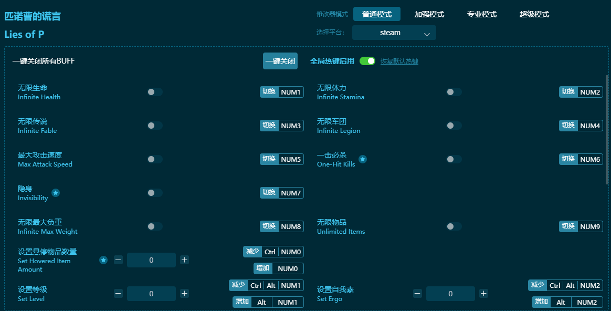Switch to 加强模式 mode tab
Image resolution: width=611 pixels, height=311 pixels.
click(429, 14)
